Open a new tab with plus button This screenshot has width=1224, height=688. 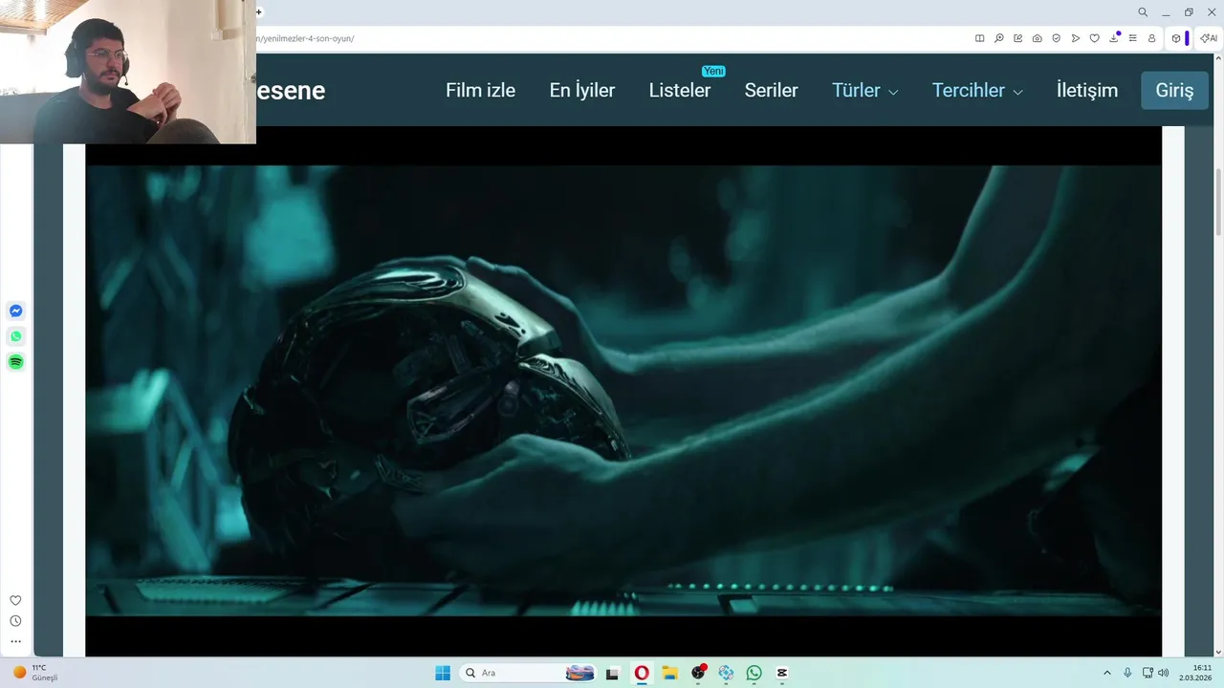coord(259,12)
